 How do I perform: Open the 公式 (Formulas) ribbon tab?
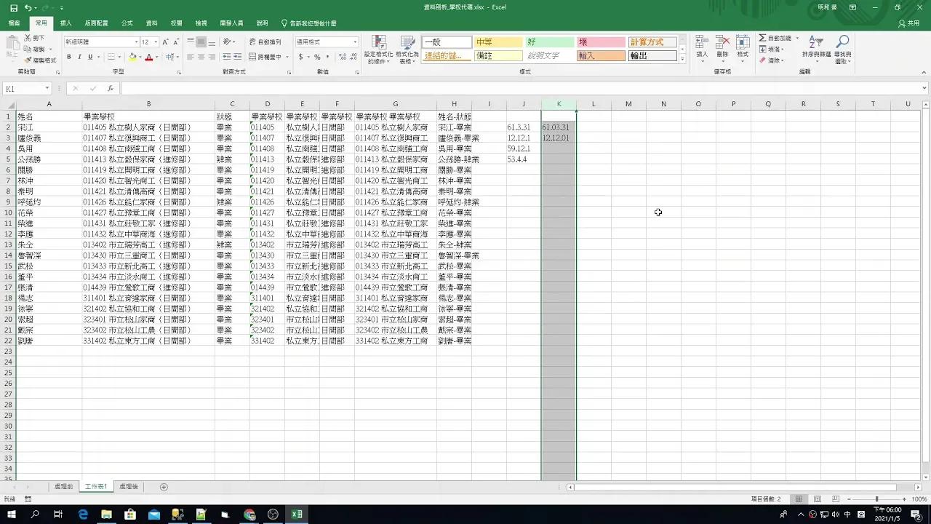pos(127,23)
